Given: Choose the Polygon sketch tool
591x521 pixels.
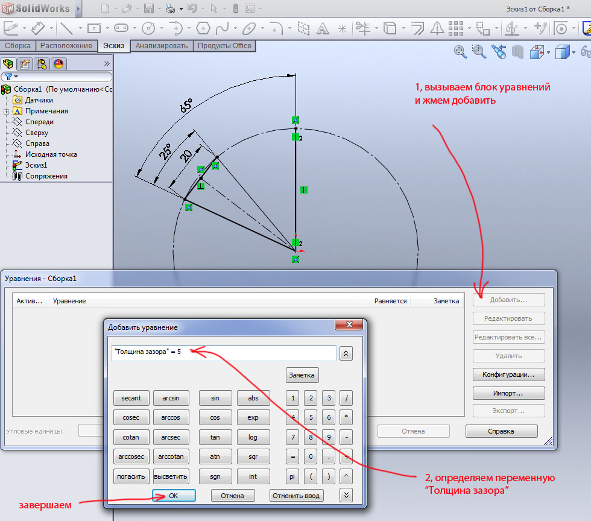Looking at the screenshot, I should pyautogui.click(x=203, y=28).
